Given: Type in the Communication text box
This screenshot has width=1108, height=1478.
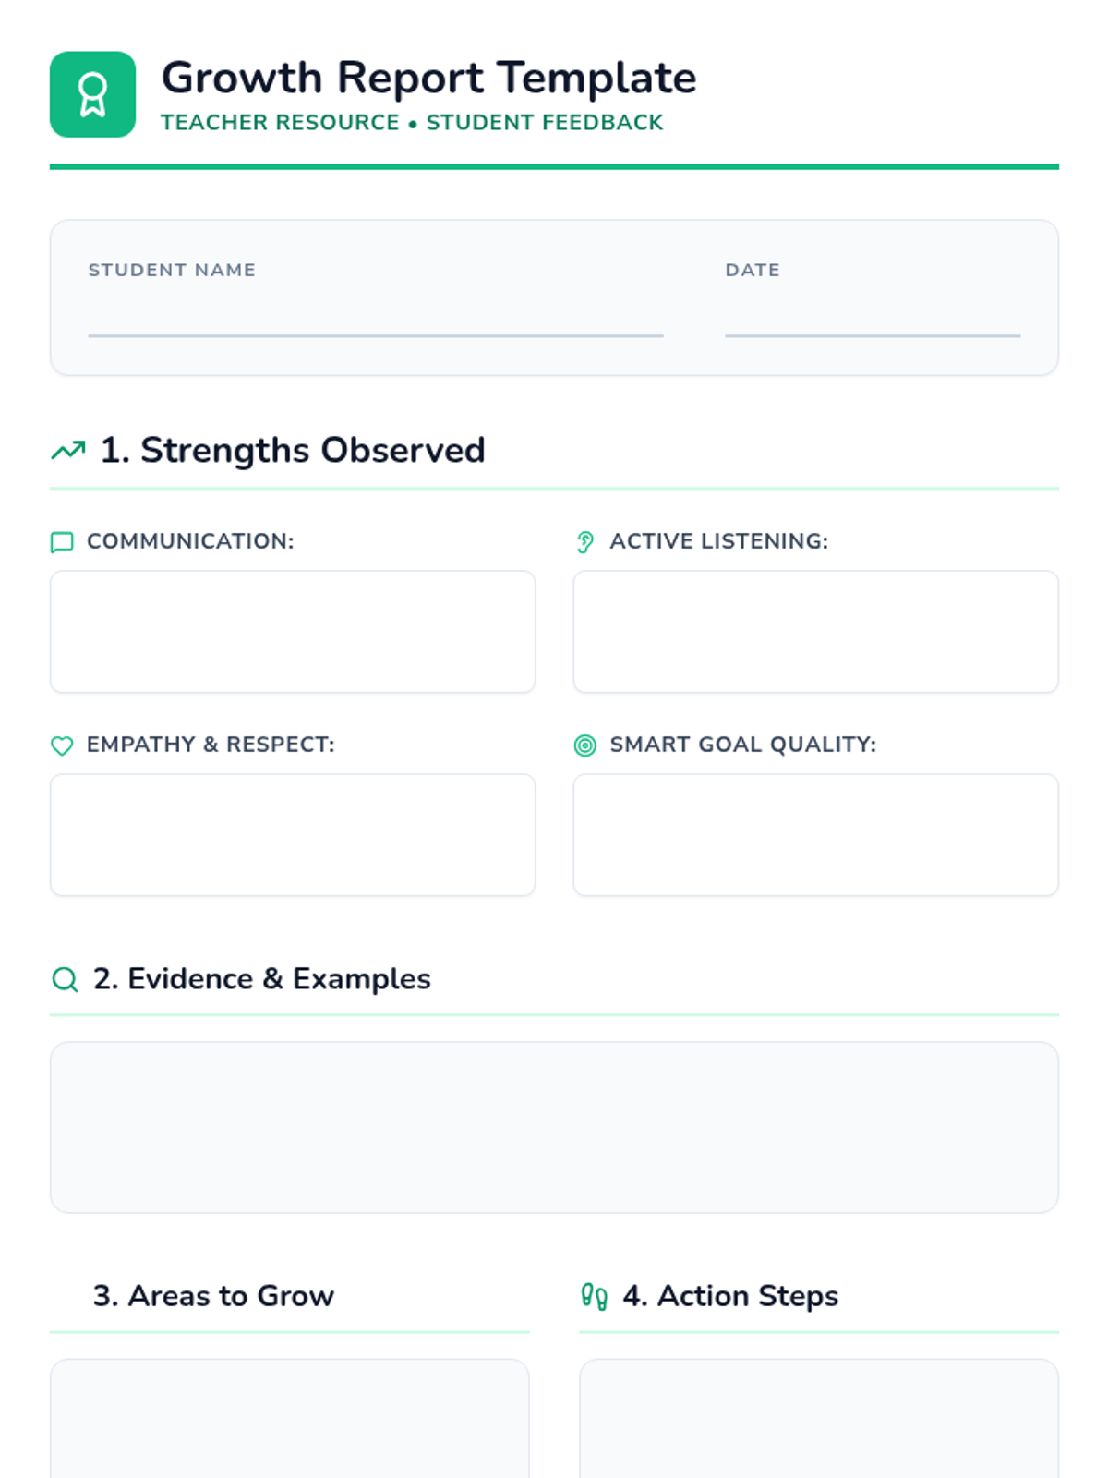Looking at the screenshot, I should (x=293, y=632).
